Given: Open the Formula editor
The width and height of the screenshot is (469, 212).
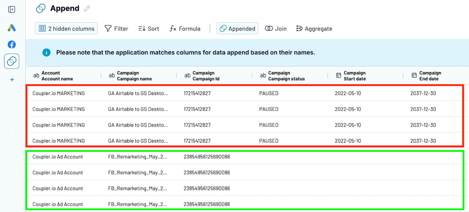Looking at the screenshot, I should point(185,29).
